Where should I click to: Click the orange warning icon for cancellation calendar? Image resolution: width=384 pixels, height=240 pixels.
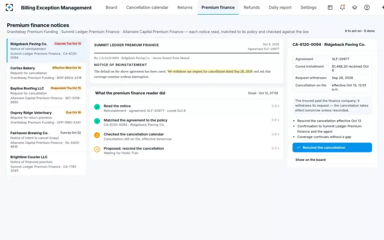(x=97, y=135)
